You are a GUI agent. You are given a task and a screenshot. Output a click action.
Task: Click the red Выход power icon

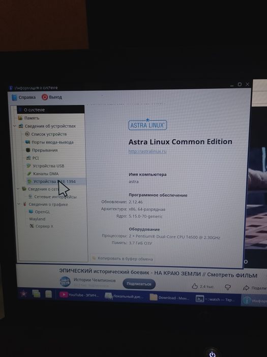[x=45, y=97]
